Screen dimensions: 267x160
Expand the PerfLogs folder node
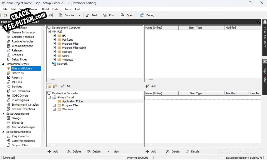pyautogui.click(x=54, y=40)
